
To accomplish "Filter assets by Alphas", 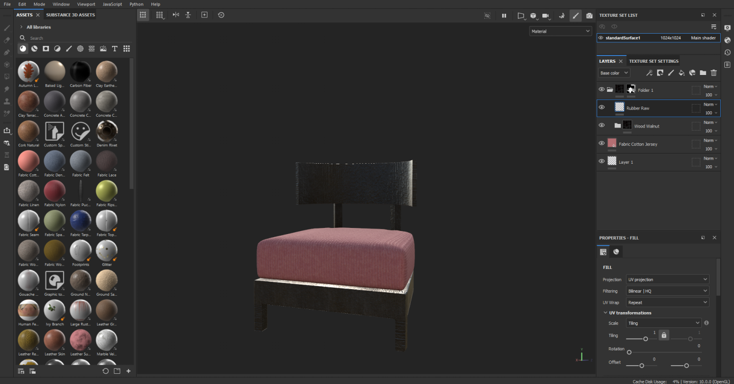I will point(80,48).
